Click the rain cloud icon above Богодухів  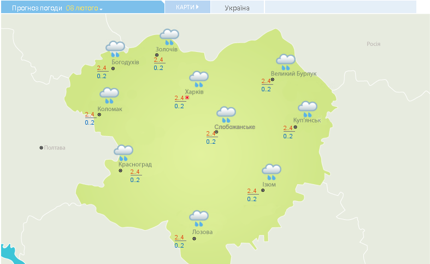point(115,49)
